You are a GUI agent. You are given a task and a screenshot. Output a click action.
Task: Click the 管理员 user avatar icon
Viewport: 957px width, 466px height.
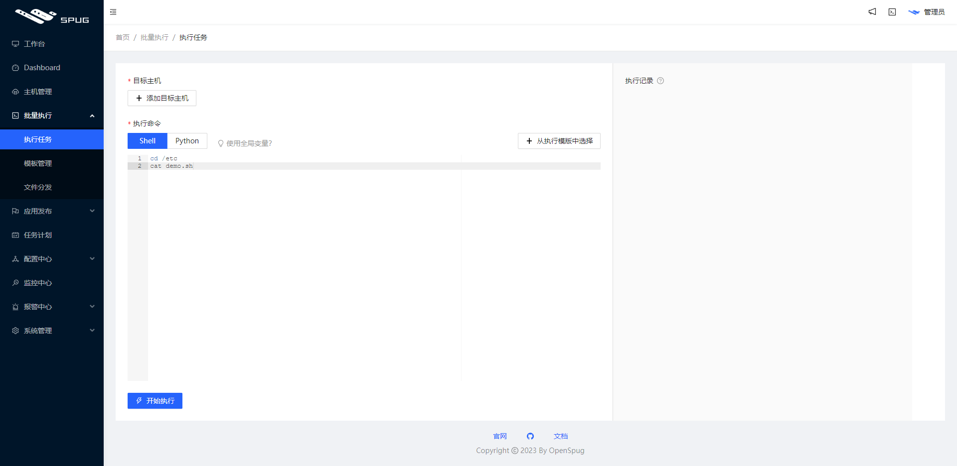[914, 12]
